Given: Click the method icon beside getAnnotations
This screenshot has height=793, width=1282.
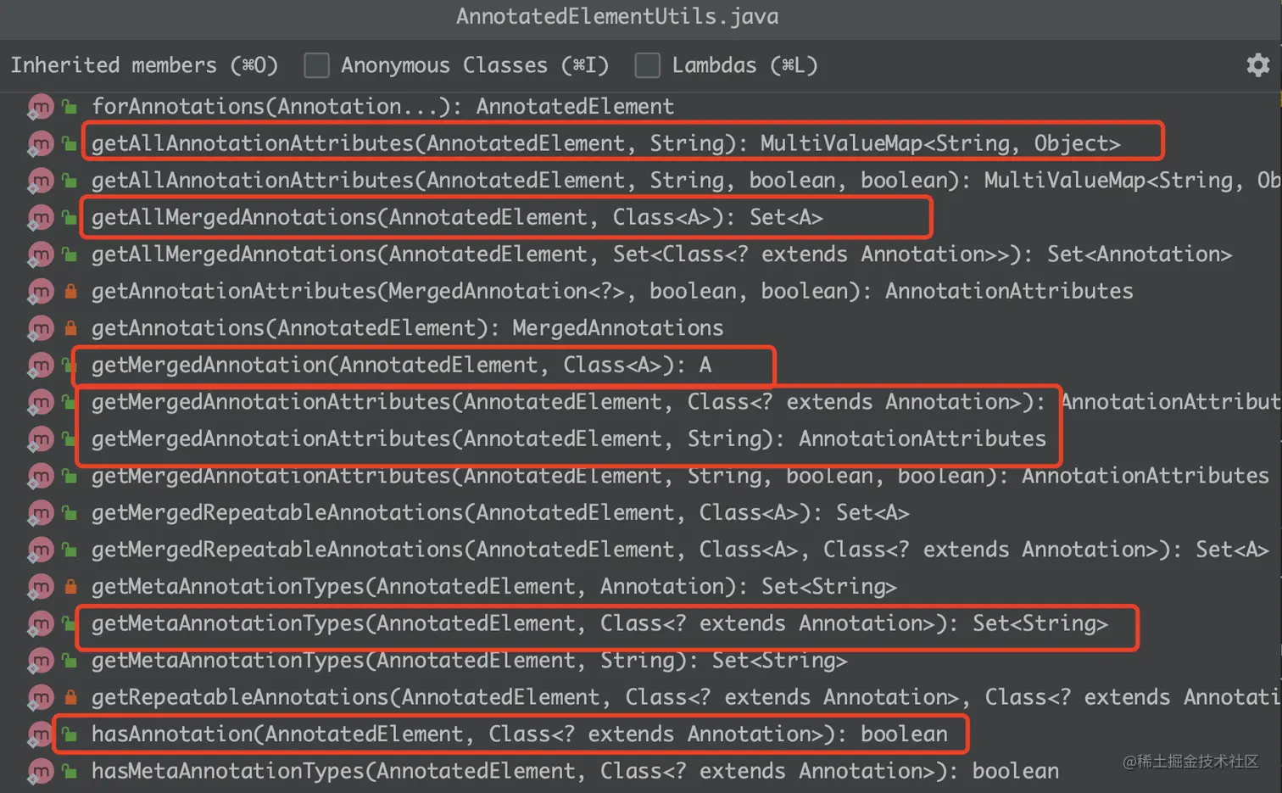Looking at the screenshot, I should [41, 328].
